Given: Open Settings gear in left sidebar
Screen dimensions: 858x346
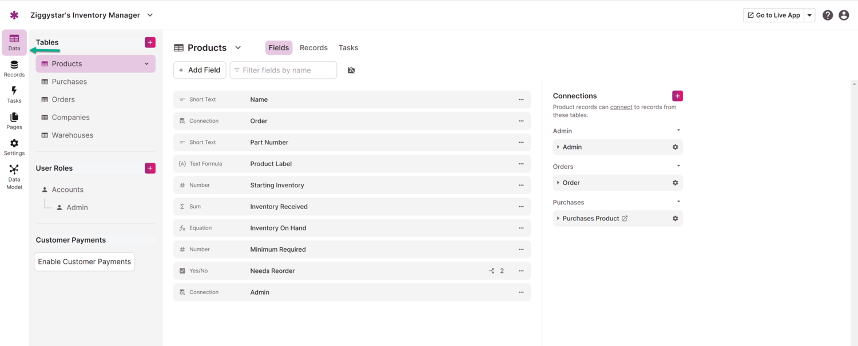Looking at the screenshot, I should pyautogui.click(x=14, y=147).
